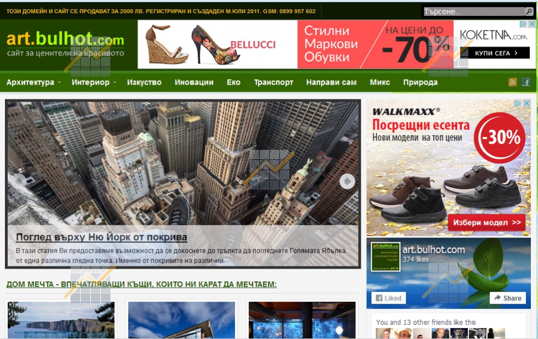This screenshot has width=538, height=339.
Task: Go to next slide in slider
Action: tap(347, 181)
